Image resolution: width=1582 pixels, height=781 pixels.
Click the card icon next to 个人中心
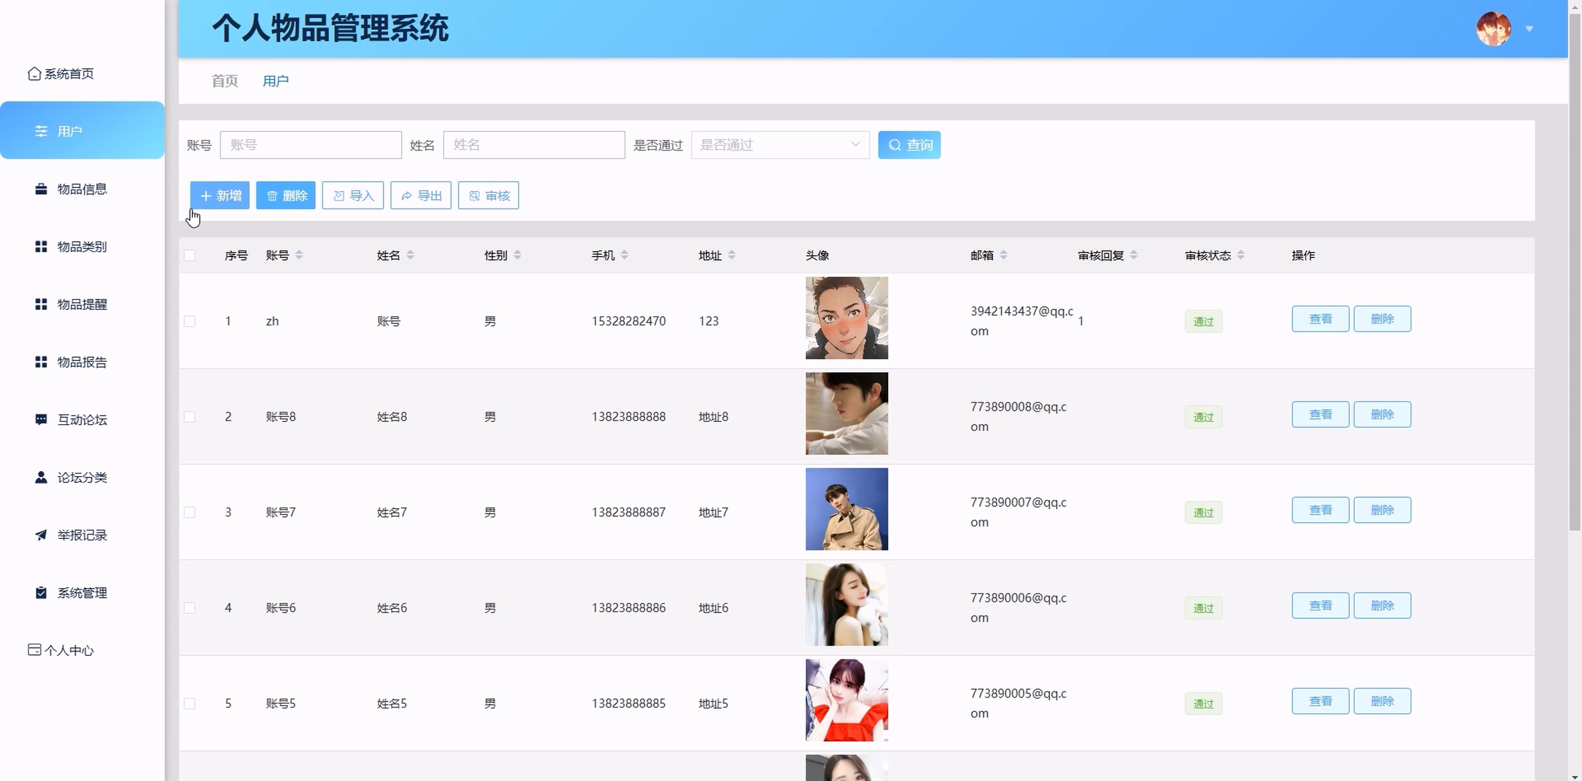tap(34, 650)
